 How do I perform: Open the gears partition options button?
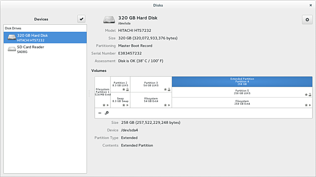(x=107, y=113)
